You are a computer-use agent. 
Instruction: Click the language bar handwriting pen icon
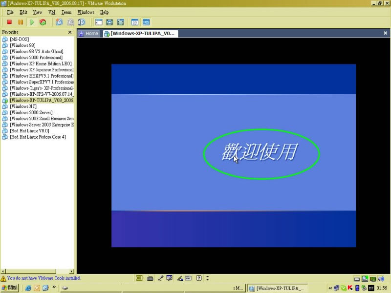click(179, 278)
